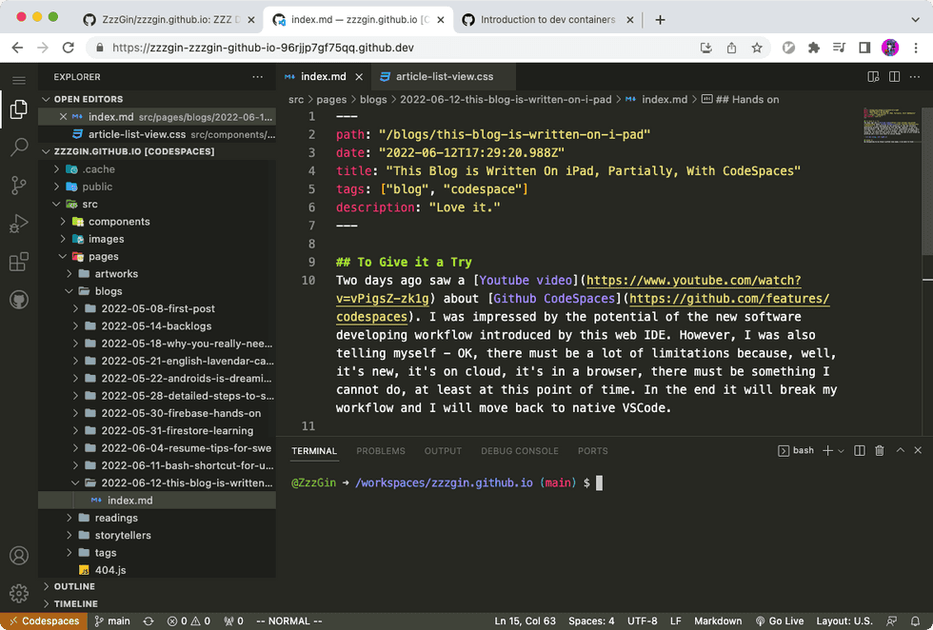Open the Extensions view

coord(18,262)
